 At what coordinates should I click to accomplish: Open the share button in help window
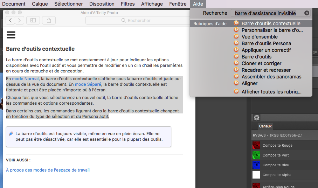pyautogui.click(x=49, y=20)
